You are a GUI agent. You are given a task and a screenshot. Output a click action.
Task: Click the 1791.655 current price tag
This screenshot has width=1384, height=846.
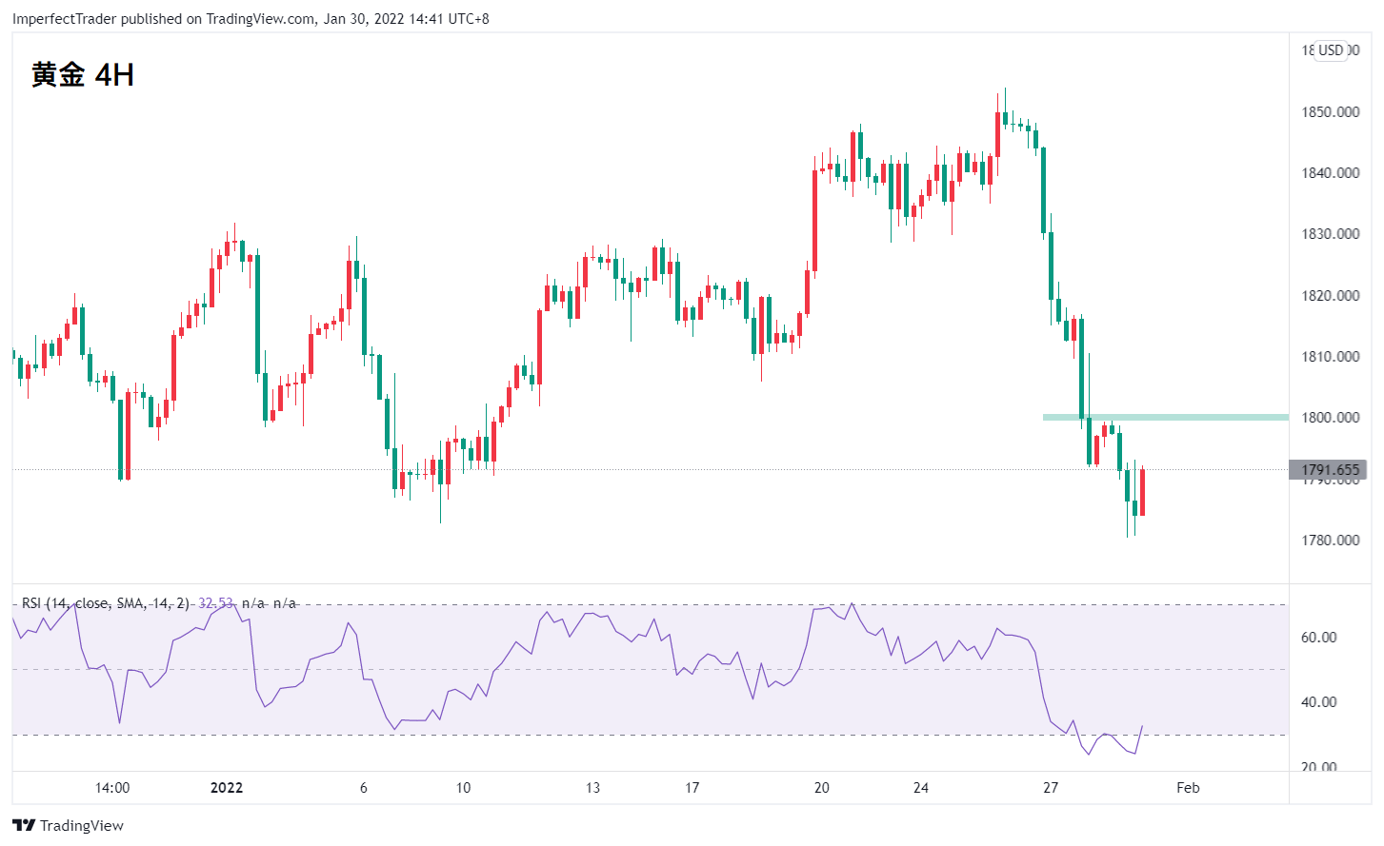(x=1329, y=469)
